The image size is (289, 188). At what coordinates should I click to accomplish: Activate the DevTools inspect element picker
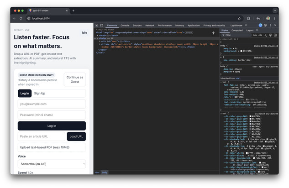[x=96, y=26]
